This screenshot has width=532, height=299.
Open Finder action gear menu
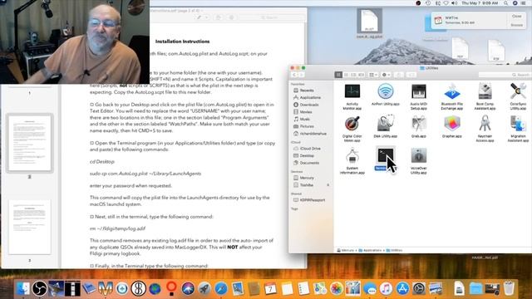386,75
